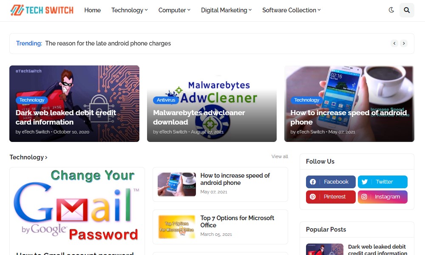Image resolution: width=425 pixels, height=255 pixels.
Task: Open the trending android phone charges headline
Action: [x=108, y=43]
